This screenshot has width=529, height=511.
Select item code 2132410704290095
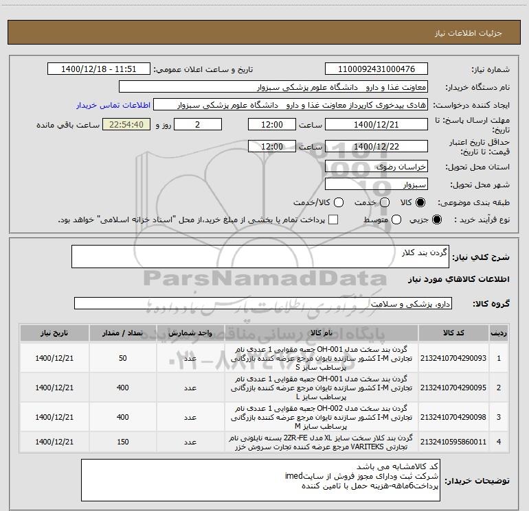pos(453,388)
